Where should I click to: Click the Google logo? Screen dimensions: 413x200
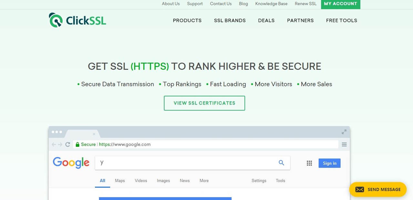(71, 163)
